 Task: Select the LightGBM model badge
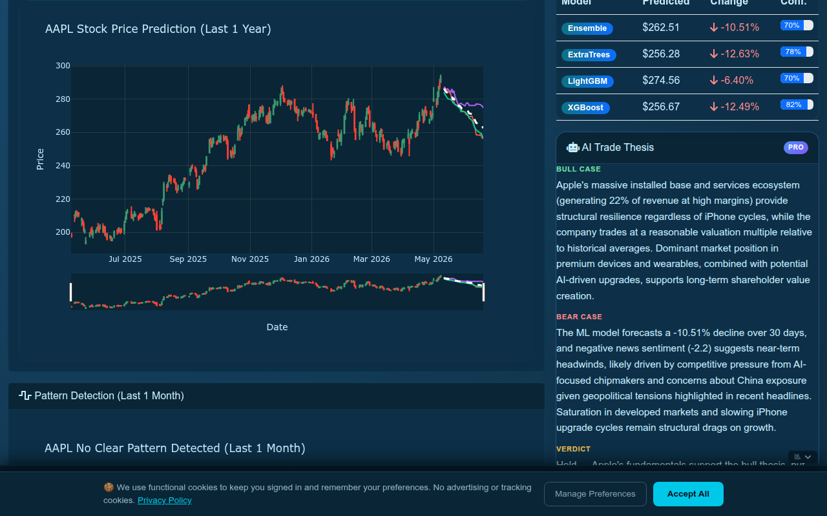[x=587, y=81]
